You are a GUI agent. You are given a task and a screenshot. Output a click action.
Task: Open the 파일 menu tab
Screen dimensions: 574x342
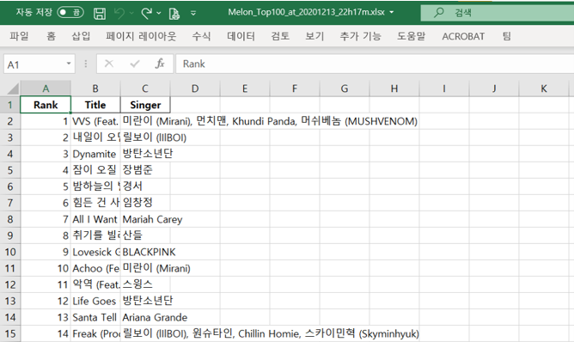point(19,36)
